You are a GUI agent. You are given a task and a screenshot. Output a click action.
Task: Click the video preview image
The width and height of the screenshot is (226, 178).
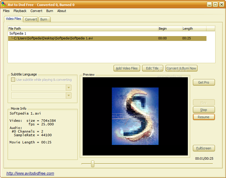(135, 116)
